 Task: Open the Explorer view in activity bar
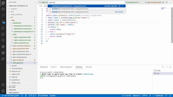pos(3,3)
